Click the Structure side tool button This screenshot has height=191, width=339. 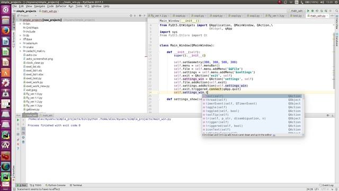(14, 40)
